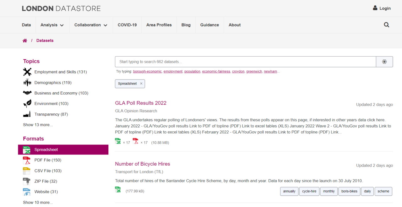Expand the Analysis dropdown menu
402x207 pixels.
click(52, 25)
